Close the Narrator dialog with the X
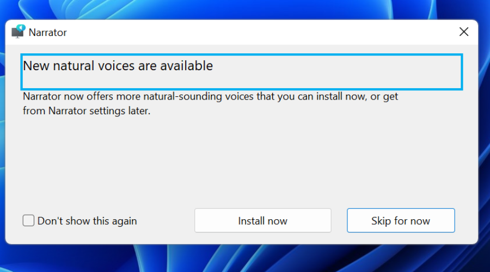 tap(464, 32)
